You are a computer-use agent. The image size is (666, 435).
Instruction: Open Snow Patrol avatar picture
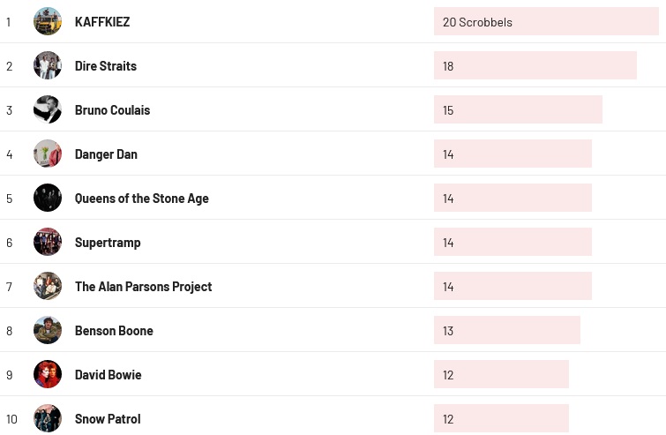(48, 418)
